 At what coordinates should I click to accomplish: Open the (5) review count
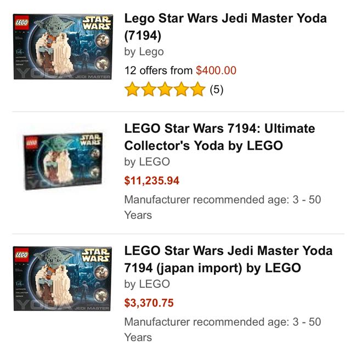[x=217, y=89]
